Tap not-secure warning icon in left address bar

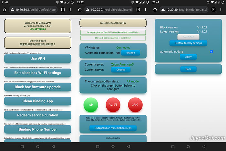coord(12,10)
